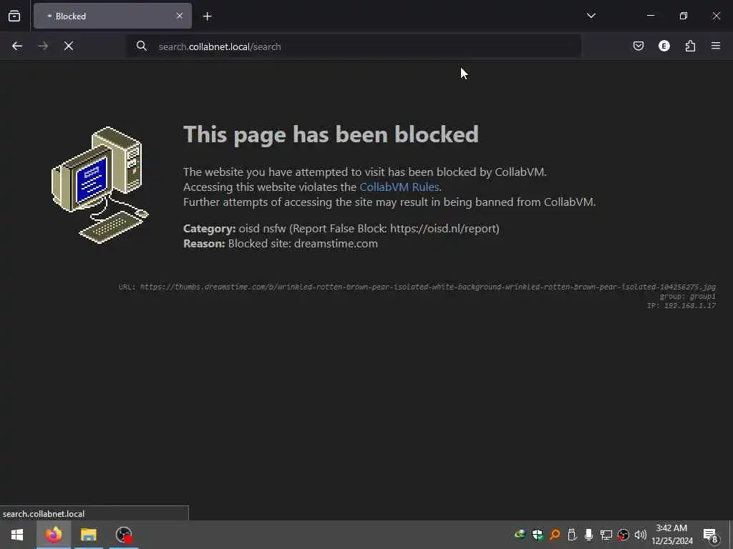Open the notification center icon
Viewport: 733px width, 549px height.
[x=711, y=535]
